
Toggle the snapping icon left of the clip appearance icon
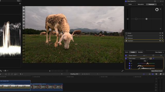(153, 74)
